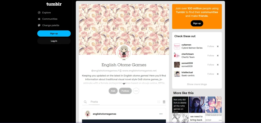Image resolution: width=261 pixels, height=123 pixels.
Task: Click the English Otome Games blog title
Action: tap(124, 65)
